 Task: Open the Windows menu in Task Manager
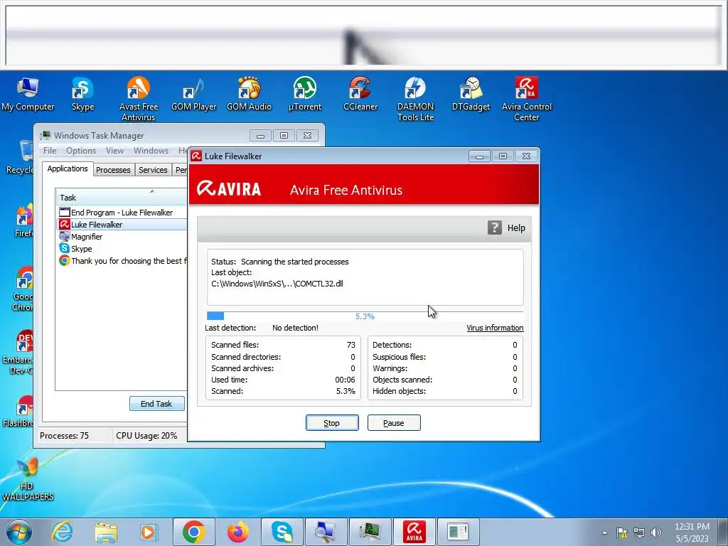pos(151,151)
